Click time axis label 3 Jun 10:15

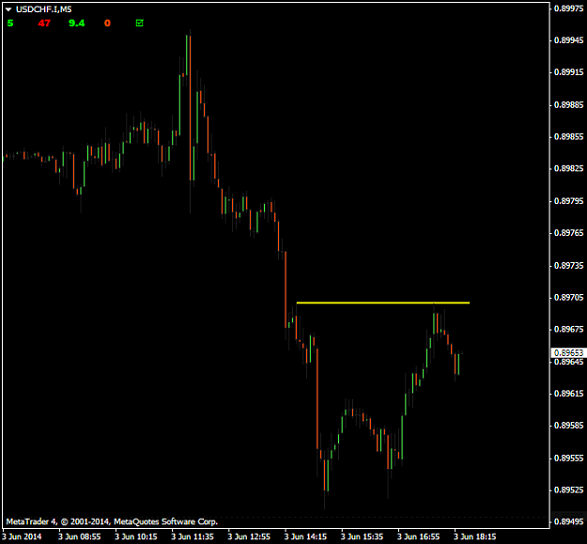pos(136,536)
